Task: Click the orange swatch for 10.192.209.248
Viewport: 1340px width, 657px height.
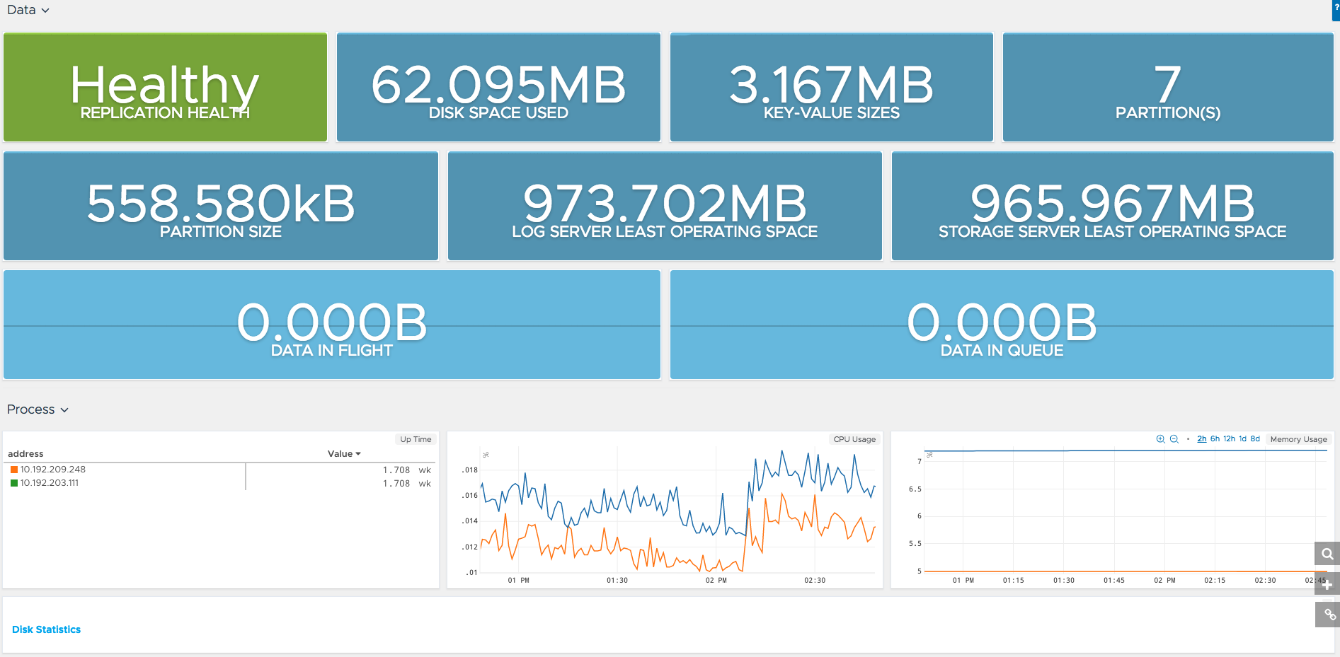Action: [14, 470]
